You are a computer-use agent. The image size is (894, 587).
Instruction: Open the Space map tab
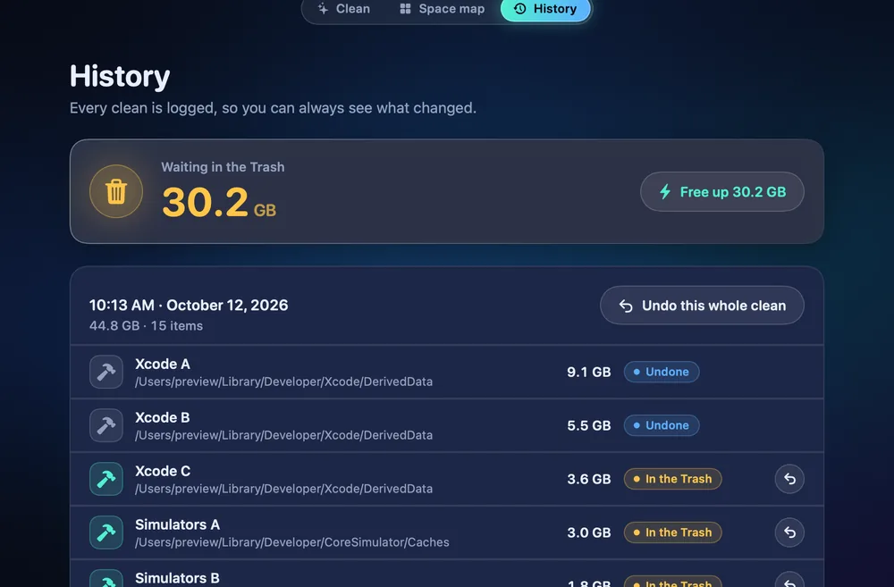coord(443,9)
